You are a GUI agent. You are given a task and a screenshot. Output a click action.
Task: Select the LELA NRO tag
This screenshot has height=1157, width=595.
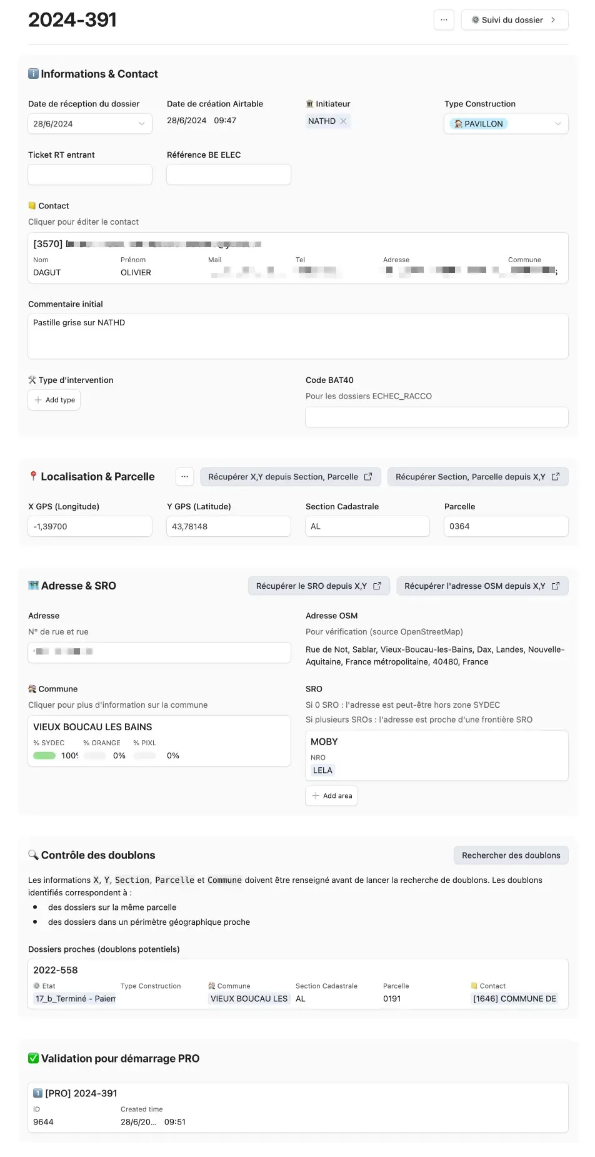tap(322, 771)
